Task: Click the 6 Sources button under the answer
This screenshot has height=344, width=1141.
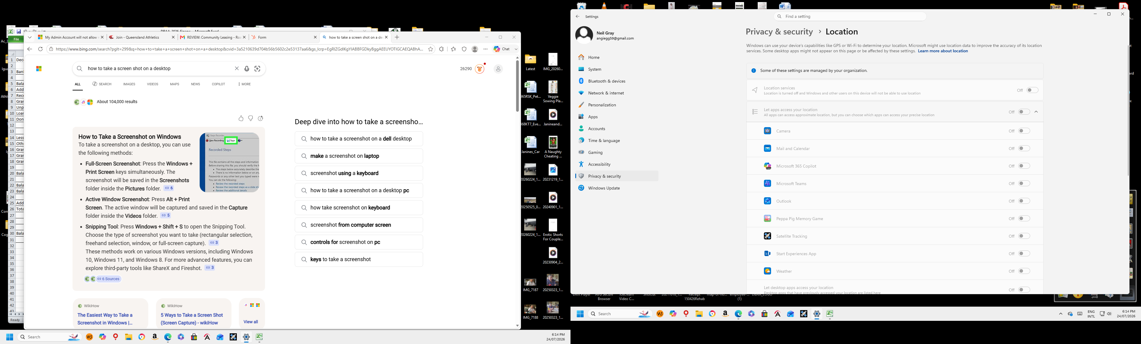Action: [109, 279]
